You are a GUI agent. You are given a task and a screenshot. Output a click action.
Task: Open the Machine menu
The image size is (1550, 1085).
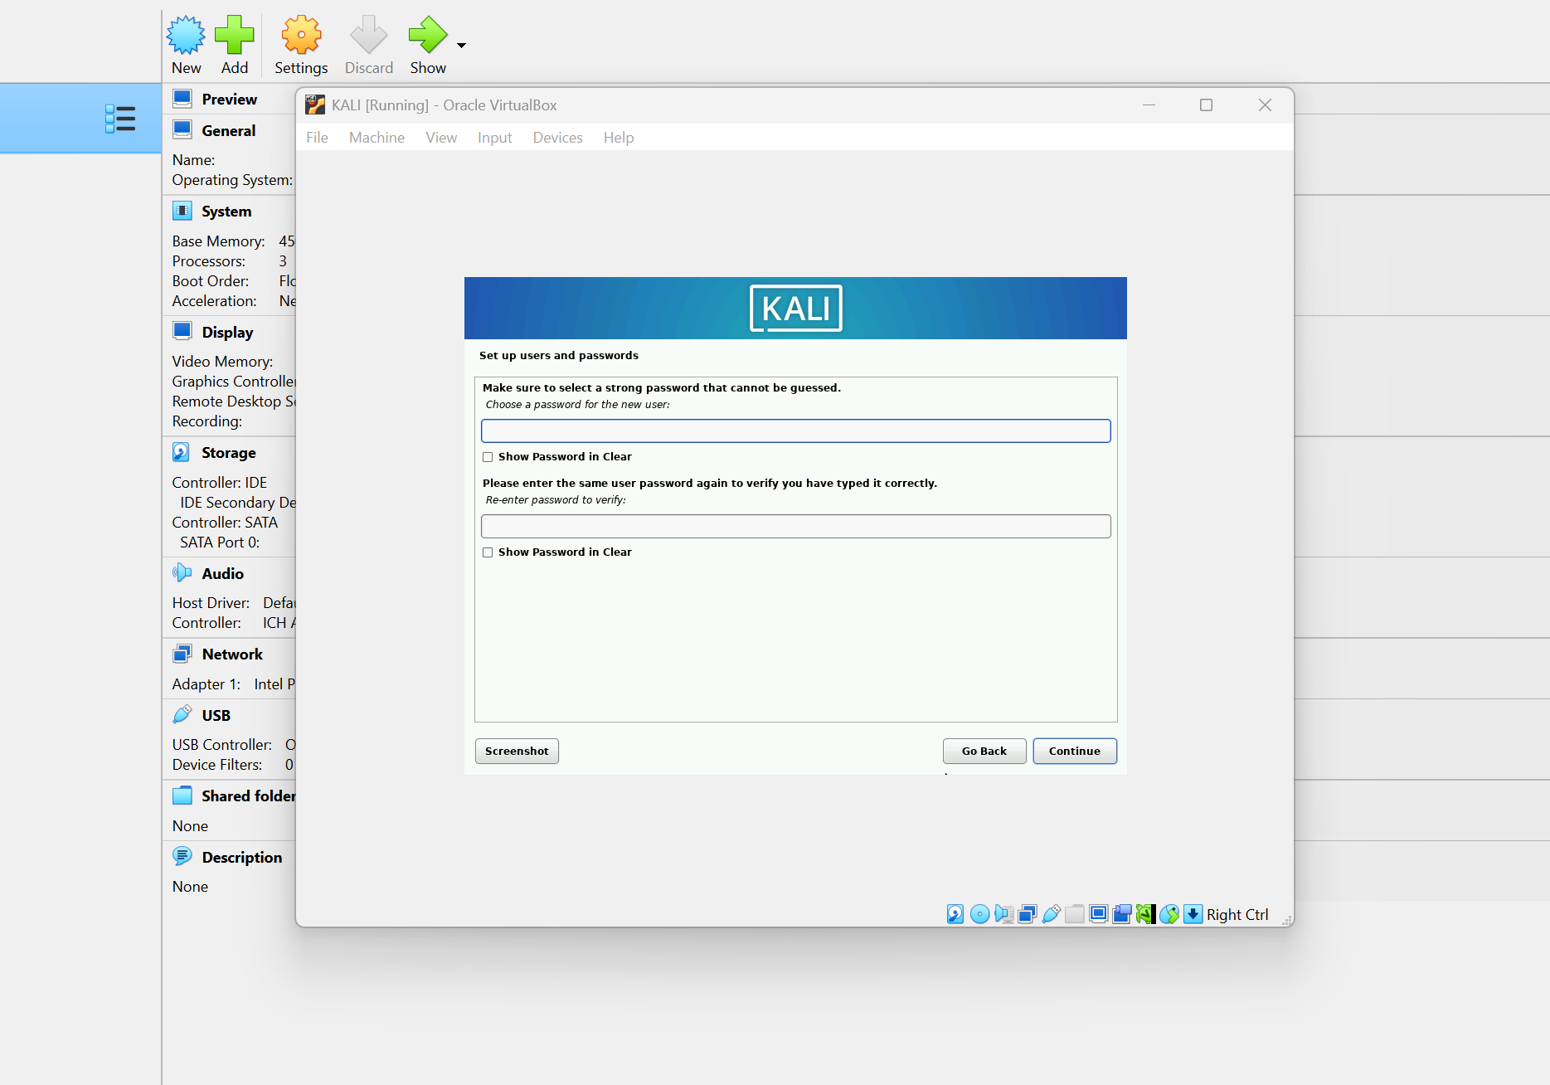pyautogui.click(x=377, y=138)
